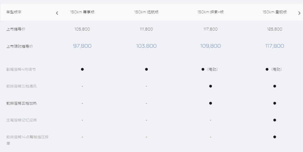Image resolution: width=303 pixels, height=152 pixels.
Task: Select the 150km 尊享版 column header
Action: (x=82, y=12)
